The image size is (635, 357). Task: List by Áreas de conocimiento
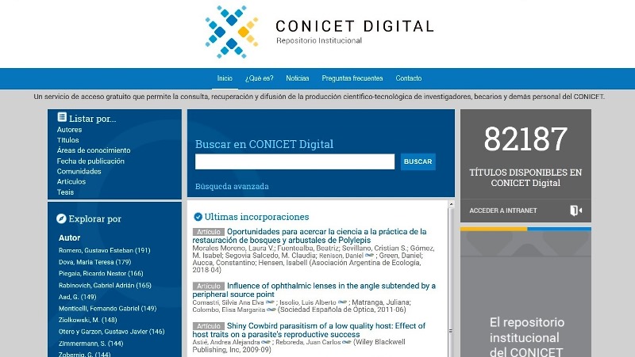[x=94, y=150]
